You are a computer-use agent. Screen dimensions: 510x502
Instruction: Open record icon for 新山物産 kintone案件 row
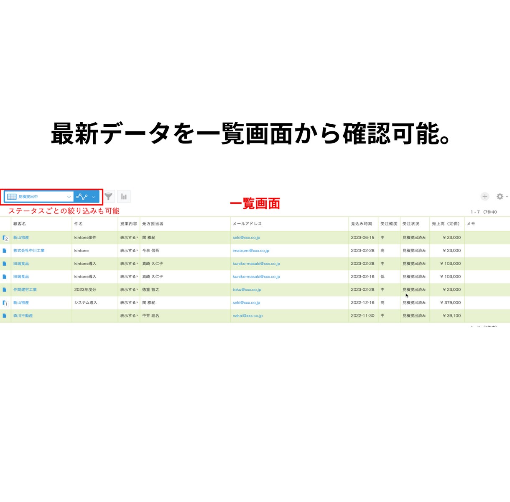pos(5,238)
